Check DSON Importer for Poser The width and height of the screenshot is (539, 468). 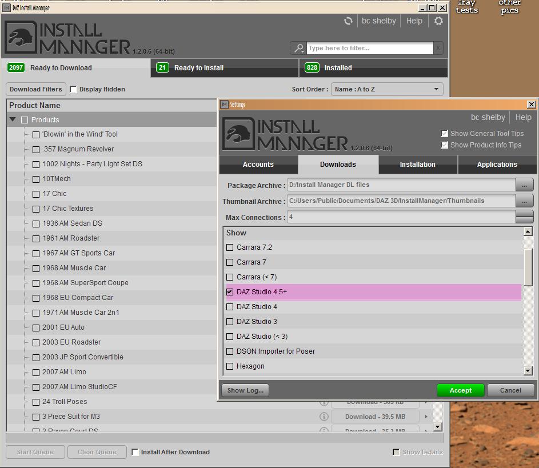(x=230, y=351)
